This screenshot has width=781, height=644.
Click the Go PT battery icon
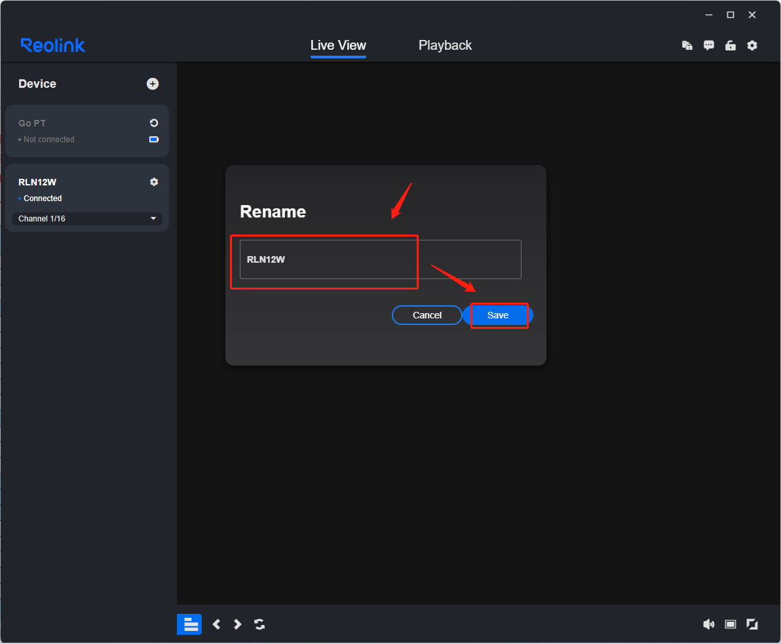[x=154, y=140]
